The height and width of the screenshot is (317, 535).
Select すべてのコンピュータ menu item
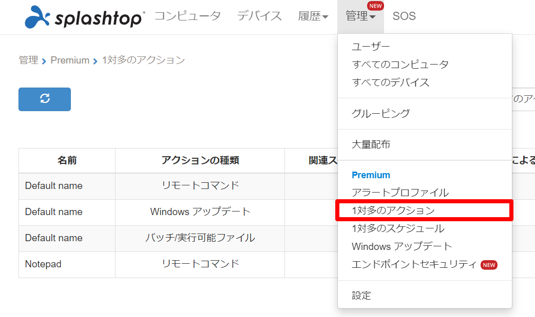[400, 65]
